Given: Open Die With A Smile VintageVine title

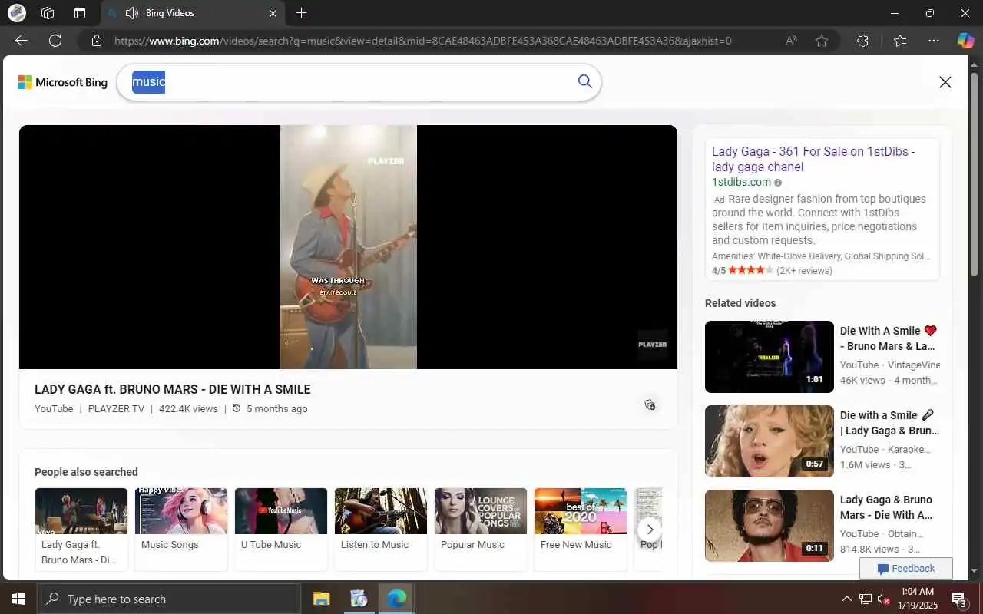Looking at the screenshot, I should (889, 338).
